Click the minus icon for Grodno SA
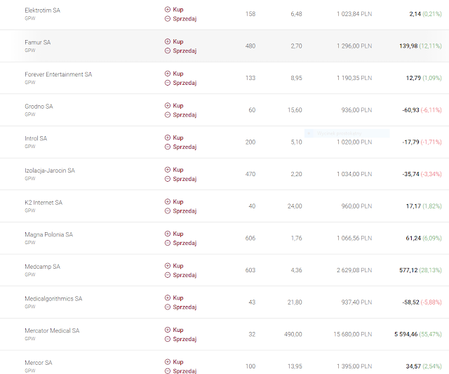The height and width of the screenshot is (374, 449). tap(168, 115)
